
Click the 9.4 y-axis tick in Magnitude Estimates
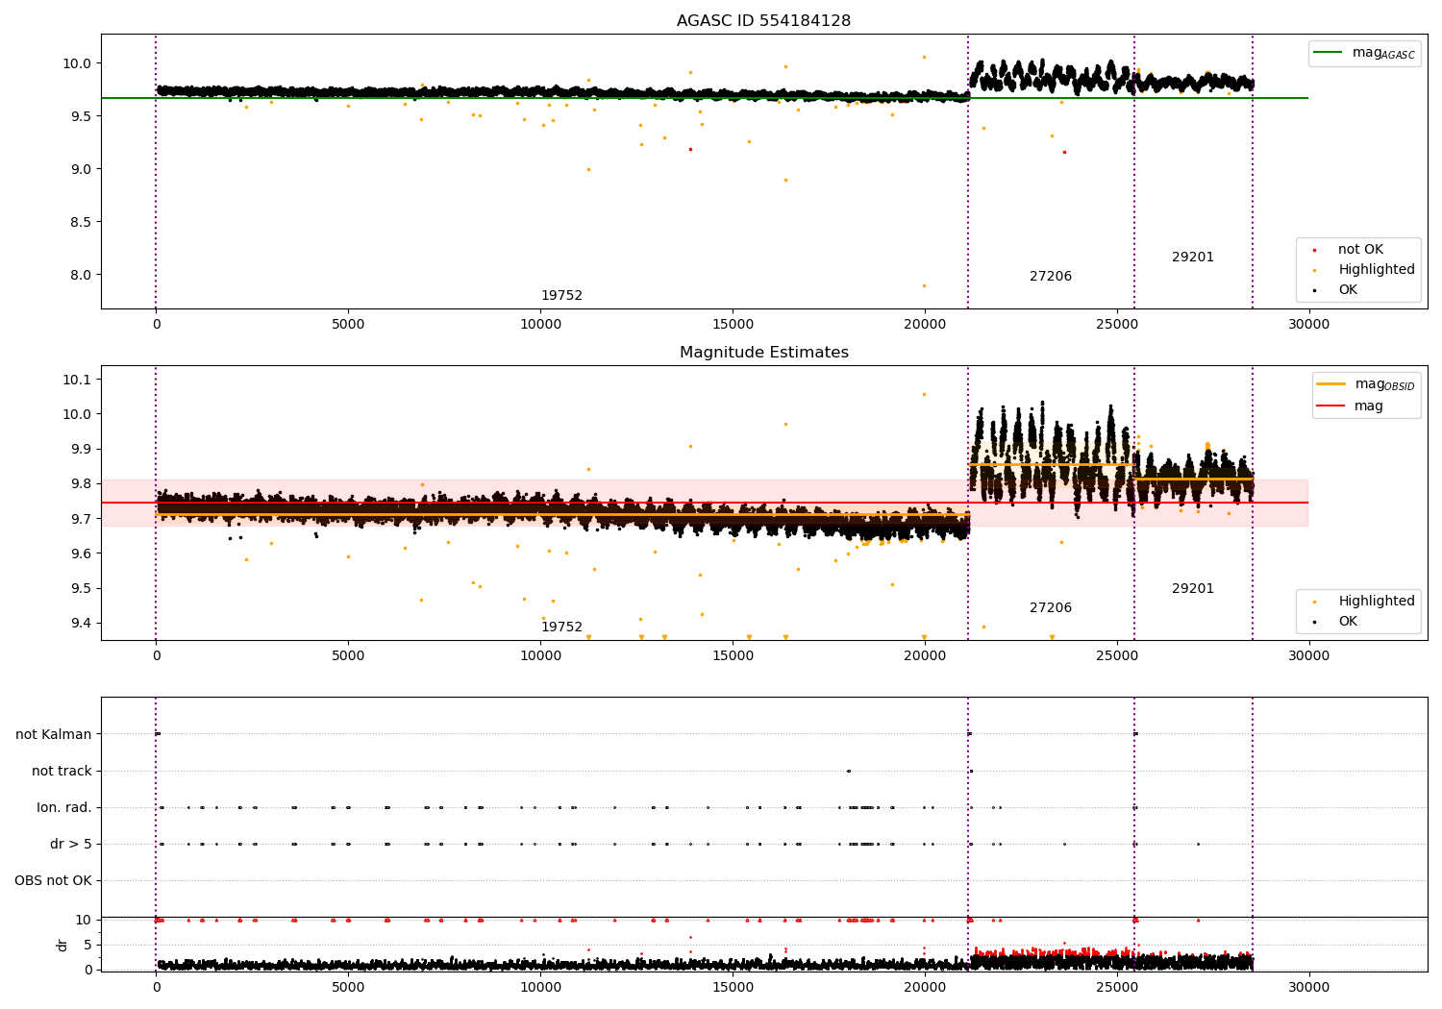80,623
